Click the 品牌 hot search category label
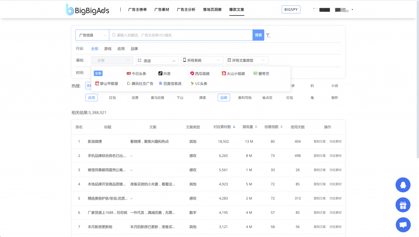This screenshot has width=419, height=237. [224, 98]
